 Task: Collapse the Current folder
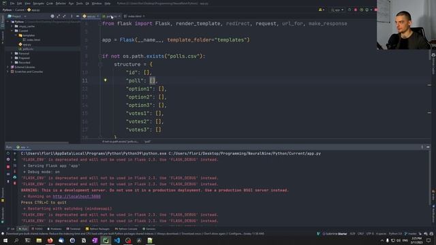12,31
